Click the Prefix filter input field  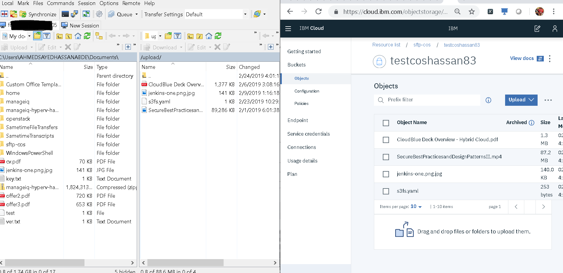pos(427,100)
